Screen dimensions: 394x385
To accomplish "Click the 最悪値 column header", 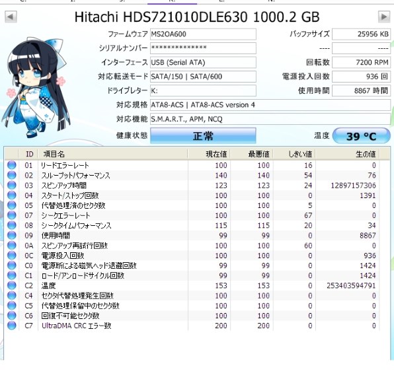I will 251,154.
